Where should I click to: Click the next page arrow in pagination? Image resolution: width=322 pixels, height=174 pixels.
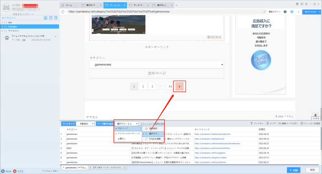180,86
